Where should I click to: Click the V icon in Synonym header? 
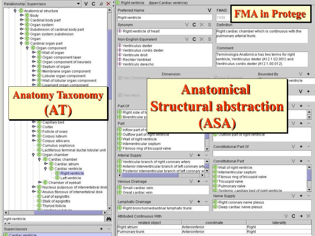click(187, 25)
